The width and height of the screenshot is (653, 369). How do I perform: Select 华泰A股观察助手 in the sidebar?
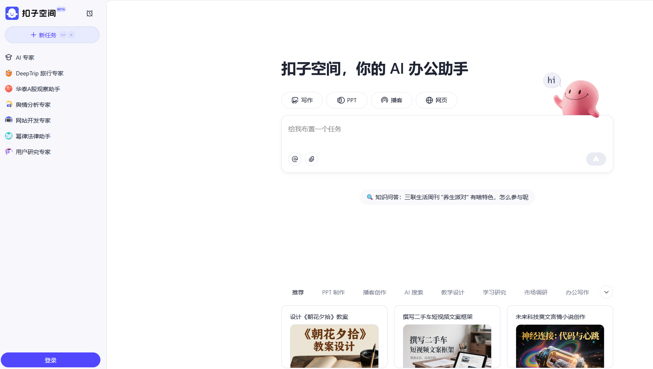tap(52, 89)
